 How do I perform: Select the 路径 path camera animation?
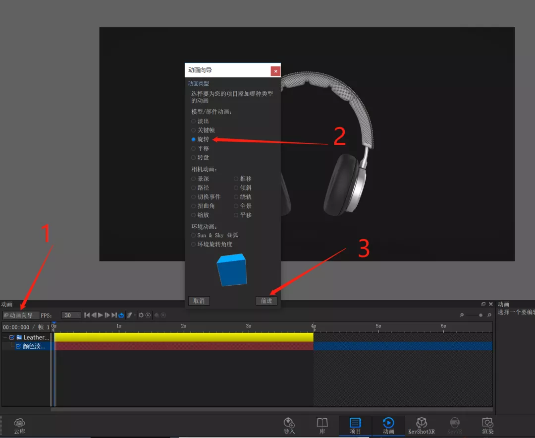194,188
